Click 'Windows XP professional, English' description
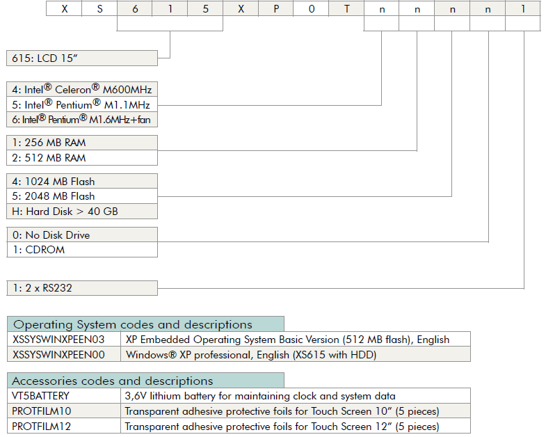Image resolution: width=546 pixels, height=437 pixels. [x=296, y=354]
